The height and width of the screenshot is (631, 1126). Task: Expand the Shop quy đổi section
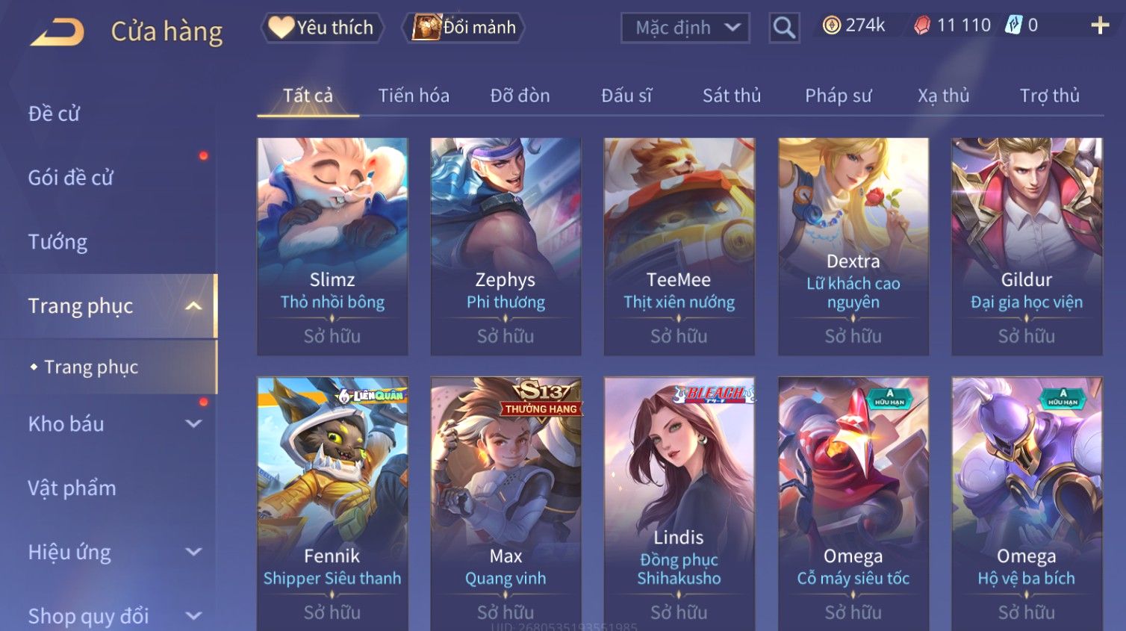click(x=193, y=616)
